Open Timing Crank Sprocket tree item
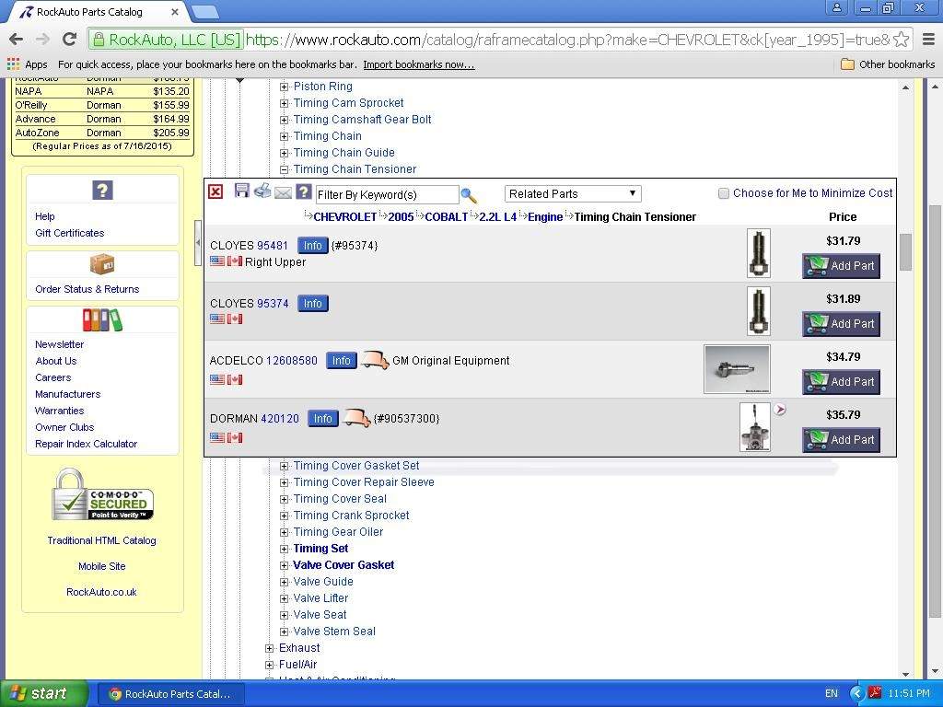The height and width of the screenshot is (707, 943). tap(351, 516)
